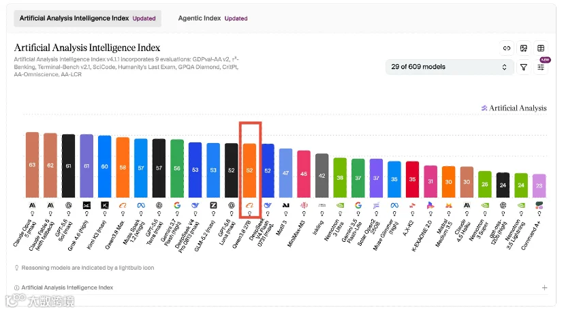Image resolution: width=564 pixels, height=312 pixels.
Task: Click the 'GLM-5.2 (max)' axis label
Action: click(204, 236)
